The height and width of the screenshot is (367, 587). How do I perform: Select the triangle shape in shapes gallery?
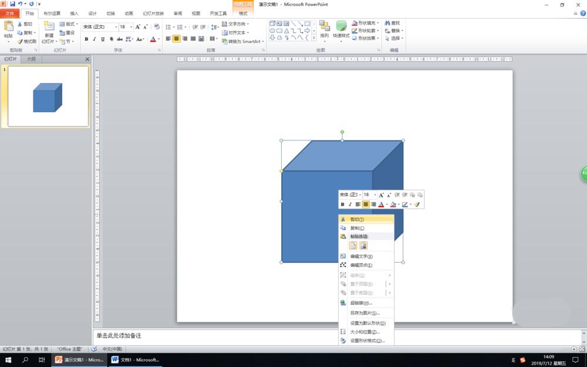[x=286, y=31]
